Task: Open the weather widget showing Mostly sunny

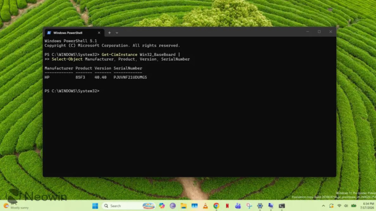Action: point(16,206)
